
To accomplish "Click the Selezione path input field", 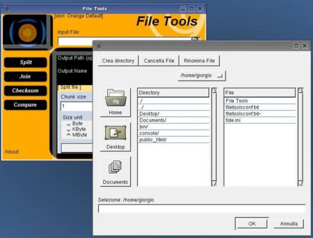I will [x=202, y=208].
